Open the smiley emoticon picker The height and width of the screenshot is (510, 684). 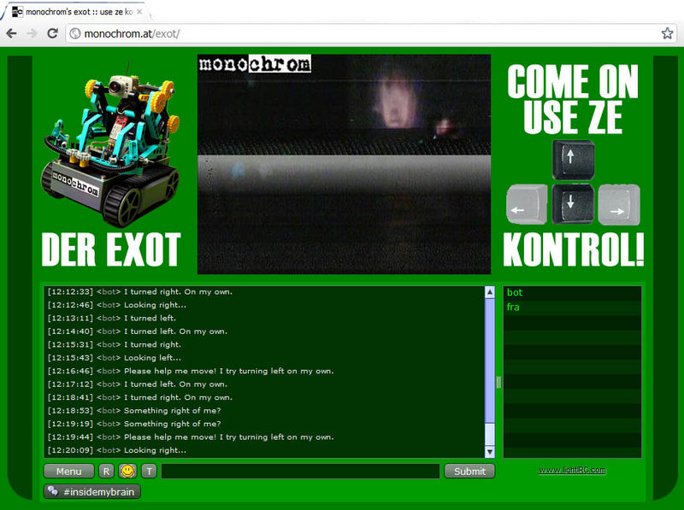click(x=127, y=471)
